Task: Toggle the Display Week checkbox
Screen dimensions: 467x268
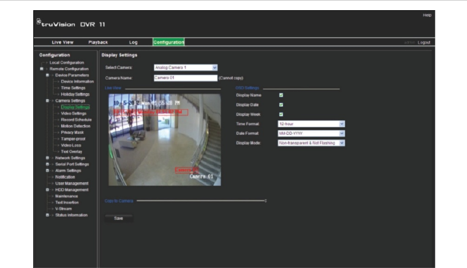Action: (281, 114)
